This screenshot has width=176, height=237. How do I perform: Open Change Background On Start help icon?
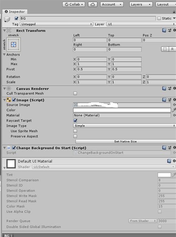click(164, 148)
